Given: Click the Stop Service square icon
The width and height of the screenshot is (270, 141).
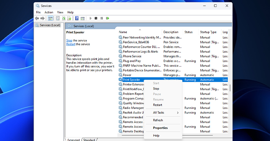Looking at the screenshot, I should tap(96, 18).
